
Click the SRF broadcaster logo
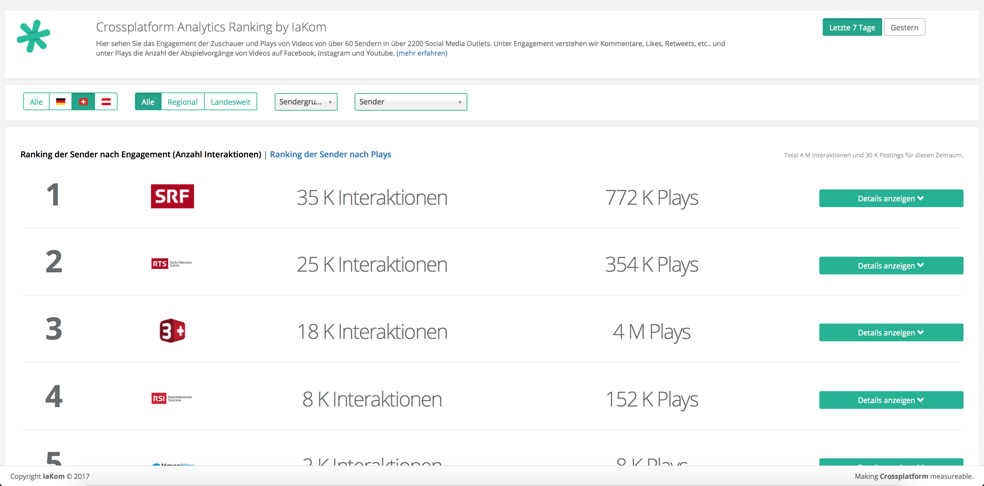click(x=172, y=196)
